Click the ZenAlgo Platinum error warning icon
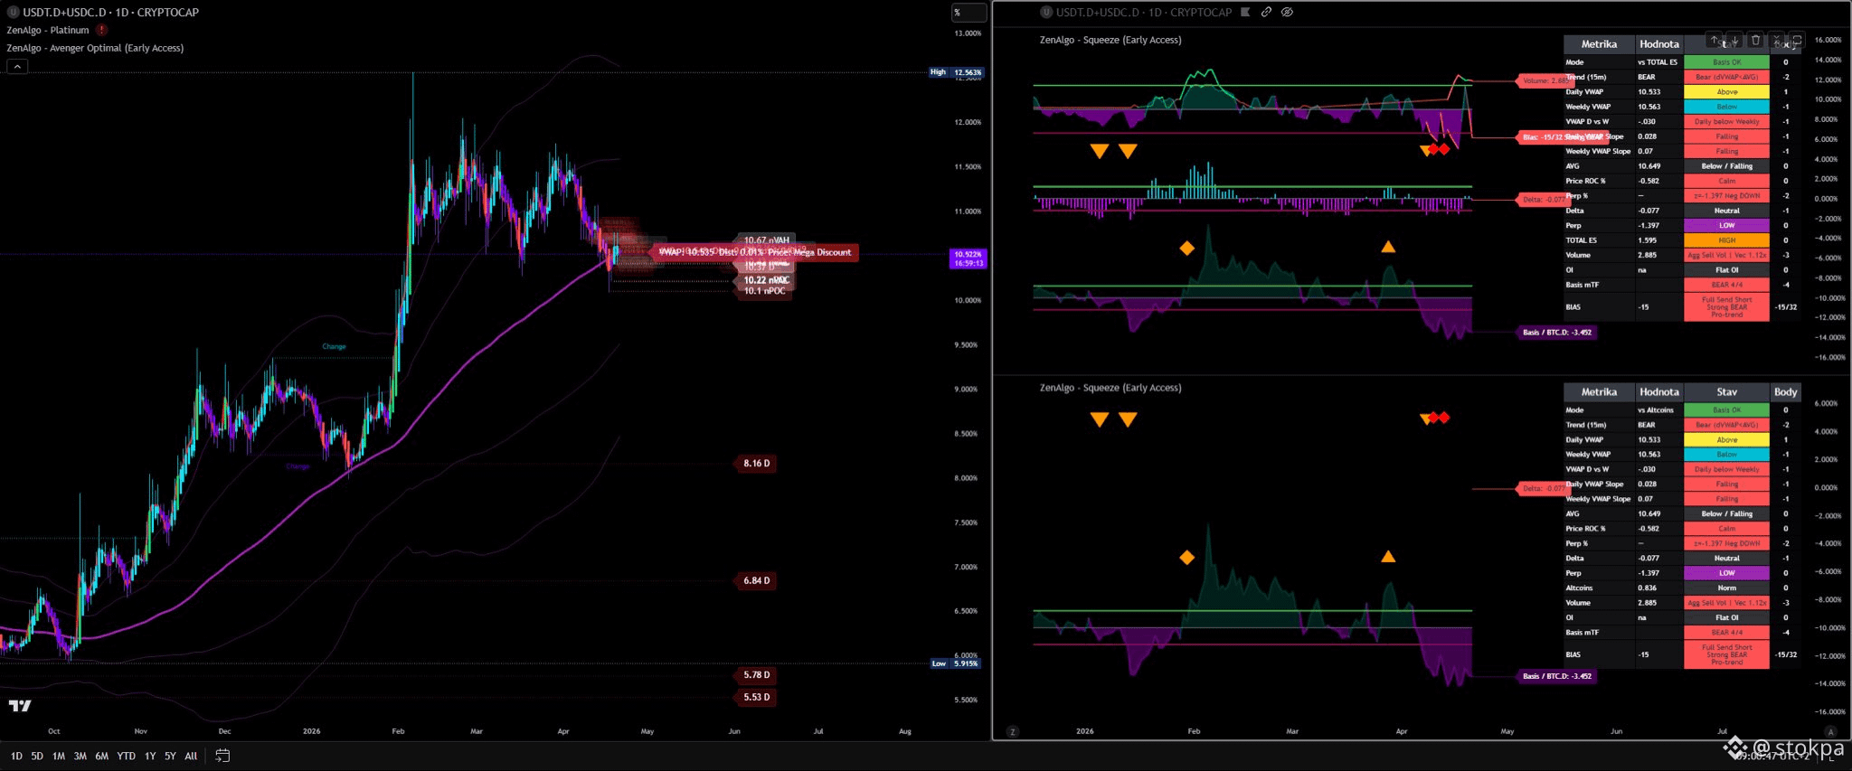This screenshot has width=1852, height=771. [102, 30]
